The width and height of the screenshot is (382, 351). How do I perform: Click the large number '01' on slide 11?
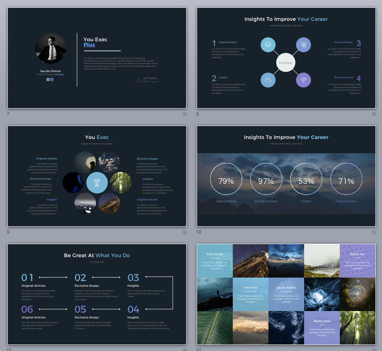coord(27,278)
